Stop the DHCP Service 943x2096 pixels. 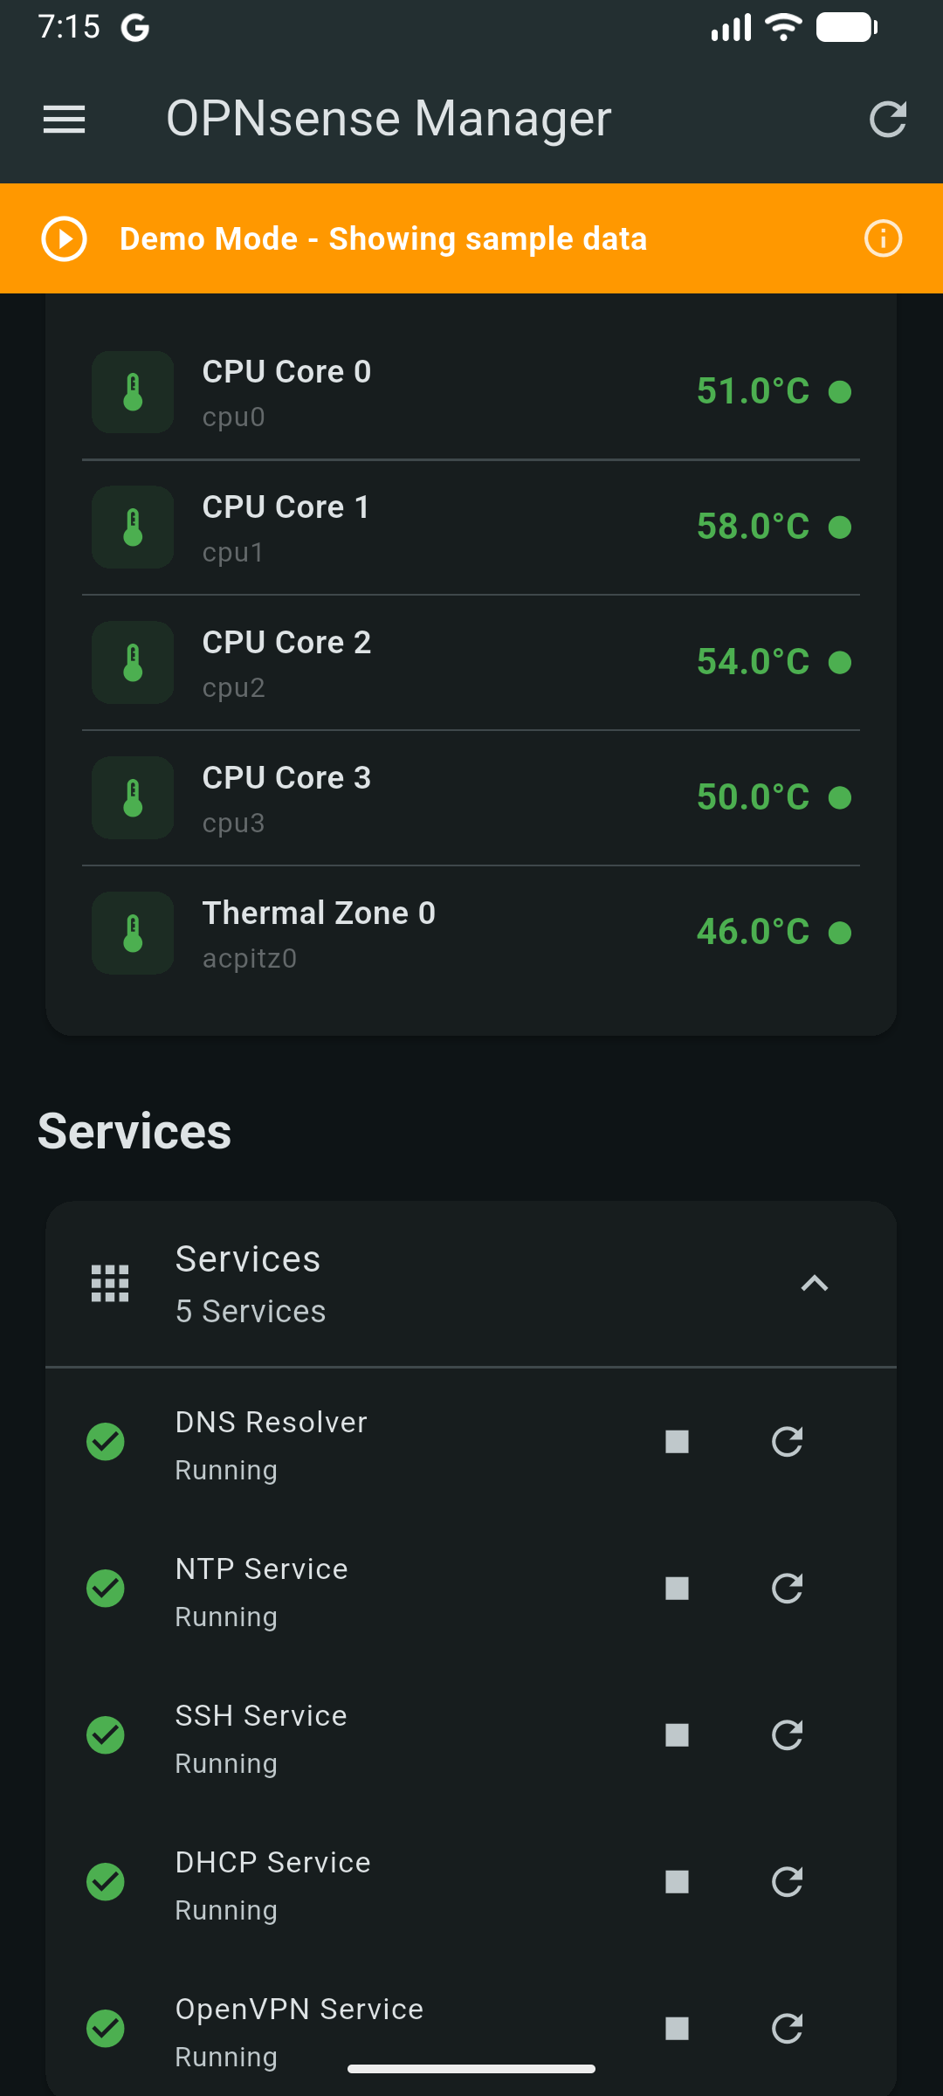coord(677,1882)
